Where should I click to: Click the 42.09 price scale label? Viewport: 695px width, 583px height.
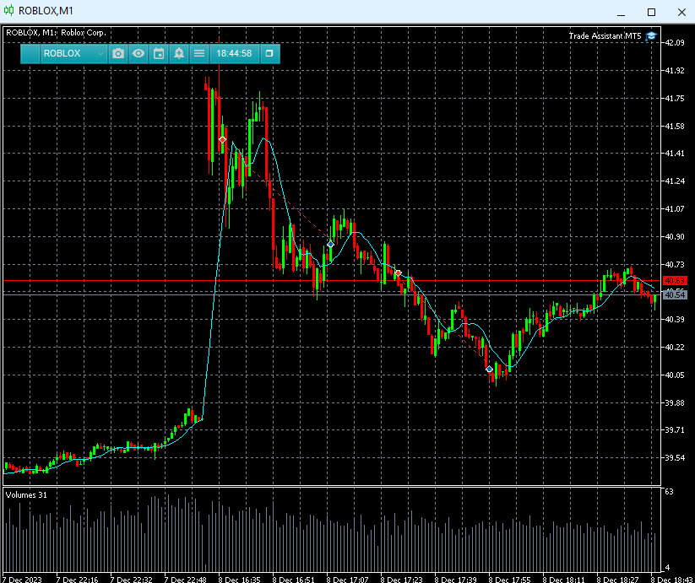[x=676, y=40]
